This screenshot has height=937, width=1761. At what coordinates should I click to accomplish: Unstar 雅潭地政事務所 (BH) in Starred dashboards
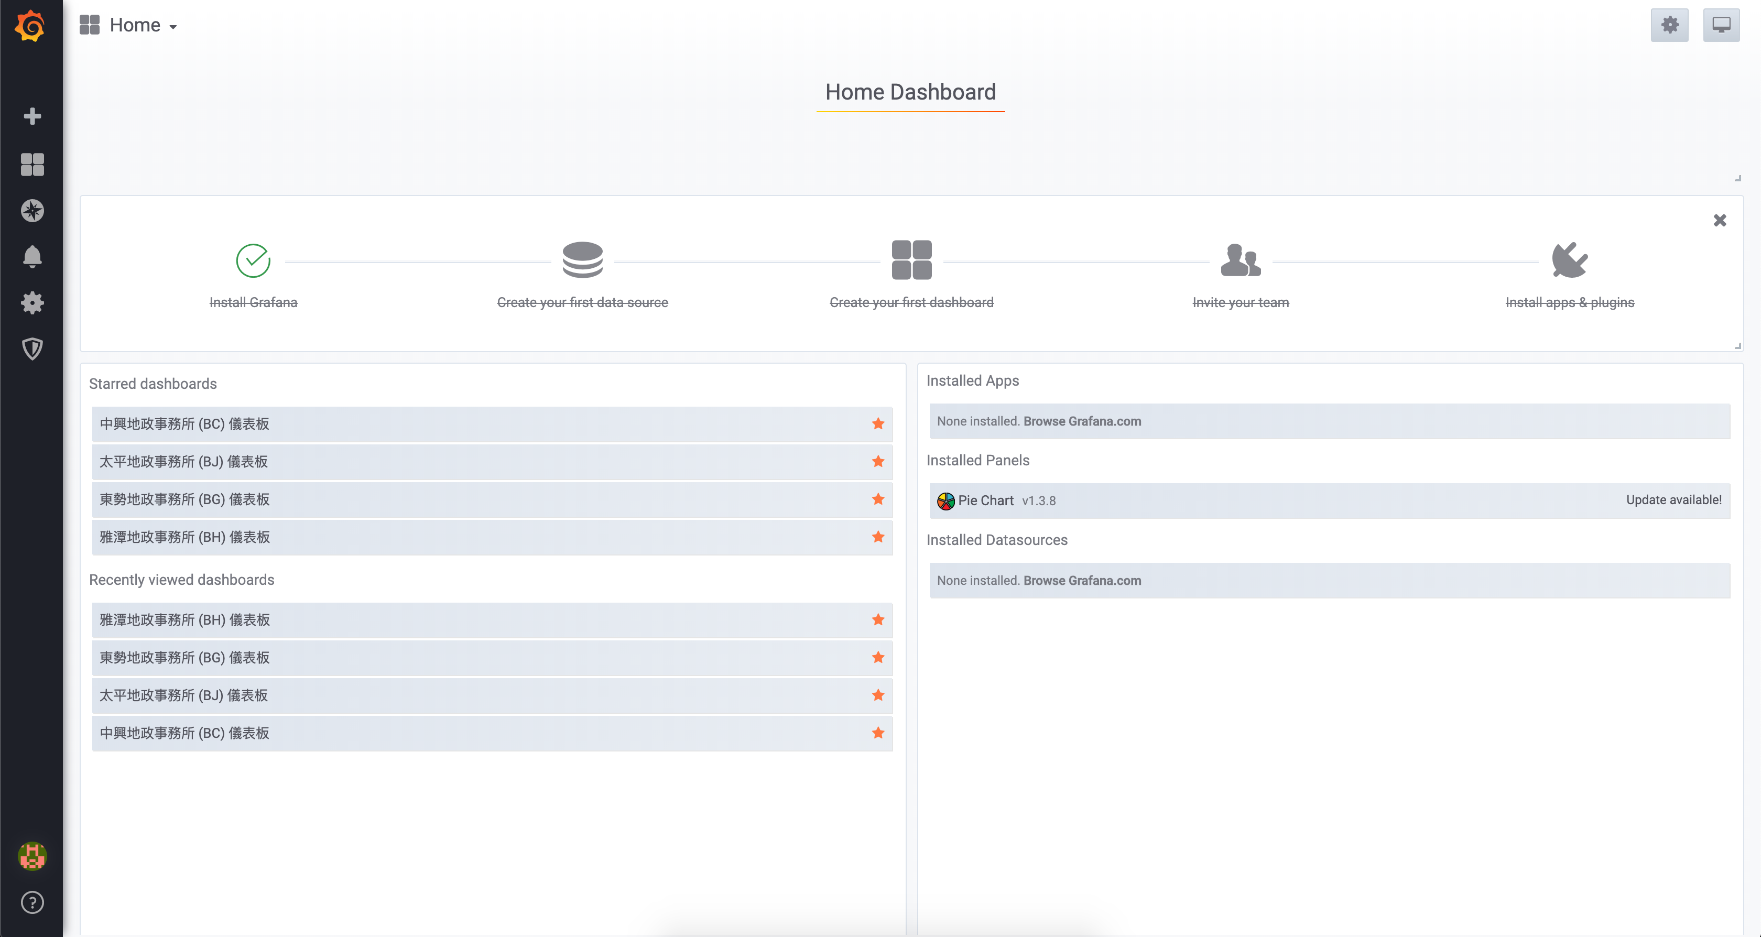[x=878, y=537]
